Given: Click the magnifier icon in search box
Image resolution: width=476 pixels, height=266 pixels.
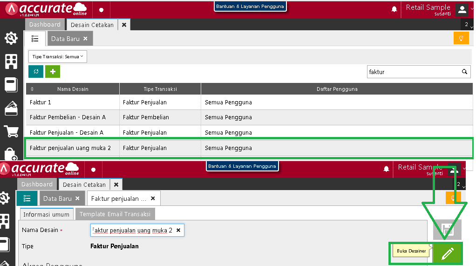Looking at the screenshot, I should [x=464, y=72].
